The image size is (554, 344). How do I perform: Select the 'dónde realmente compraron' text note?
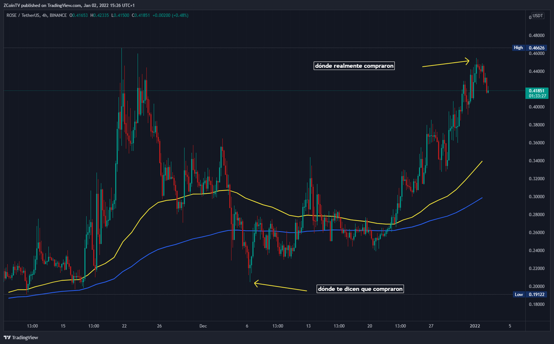(x=354, y=66)
